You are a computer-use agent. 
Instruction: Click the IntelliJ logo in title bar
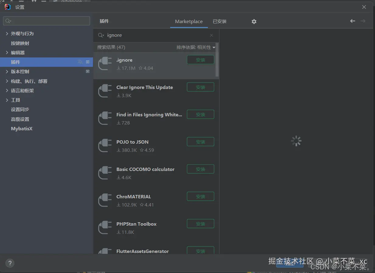pos(8,7)
